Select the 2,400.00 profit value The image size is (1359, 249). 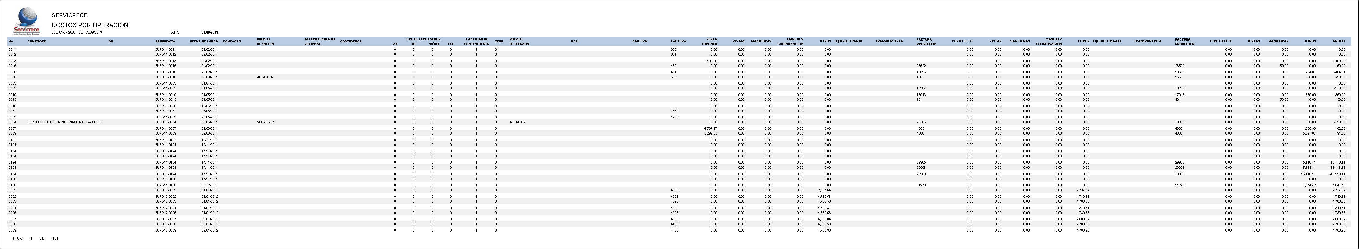[x=1339, y=61]
